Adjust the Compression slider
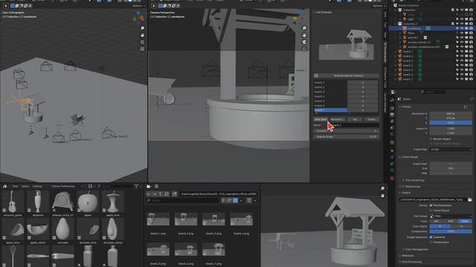 [x=451, y=231]
